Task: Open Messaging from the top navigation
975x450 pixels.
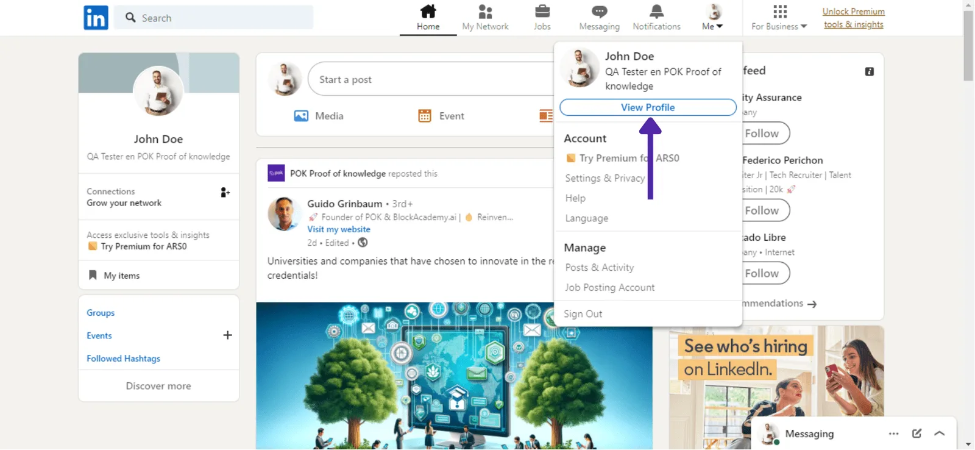Action: pos(599,18)
